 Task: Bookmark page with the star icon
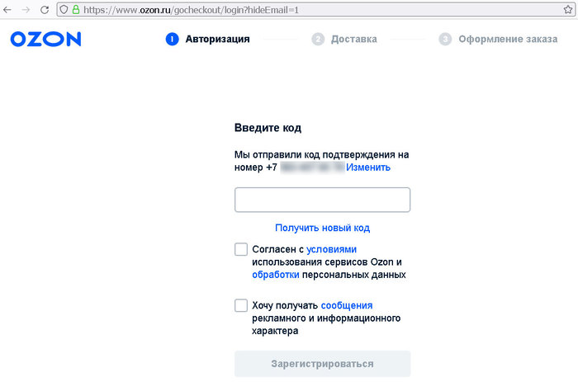point(568,10)
